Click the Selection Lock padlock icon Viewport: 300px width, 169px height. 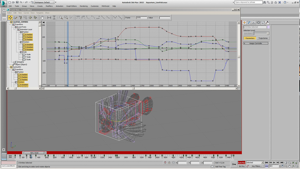(x=169, y=163)
